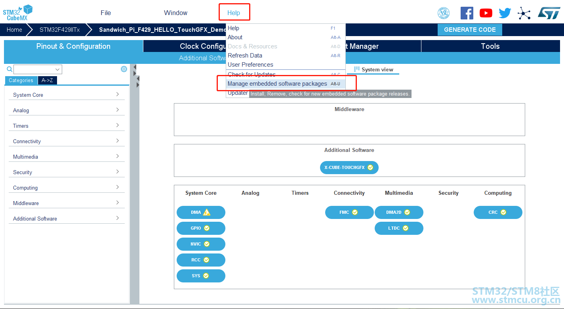Expand Additional Software chevron in category list
Viewport: 564px width, 309px height.
tap(118, 218)
